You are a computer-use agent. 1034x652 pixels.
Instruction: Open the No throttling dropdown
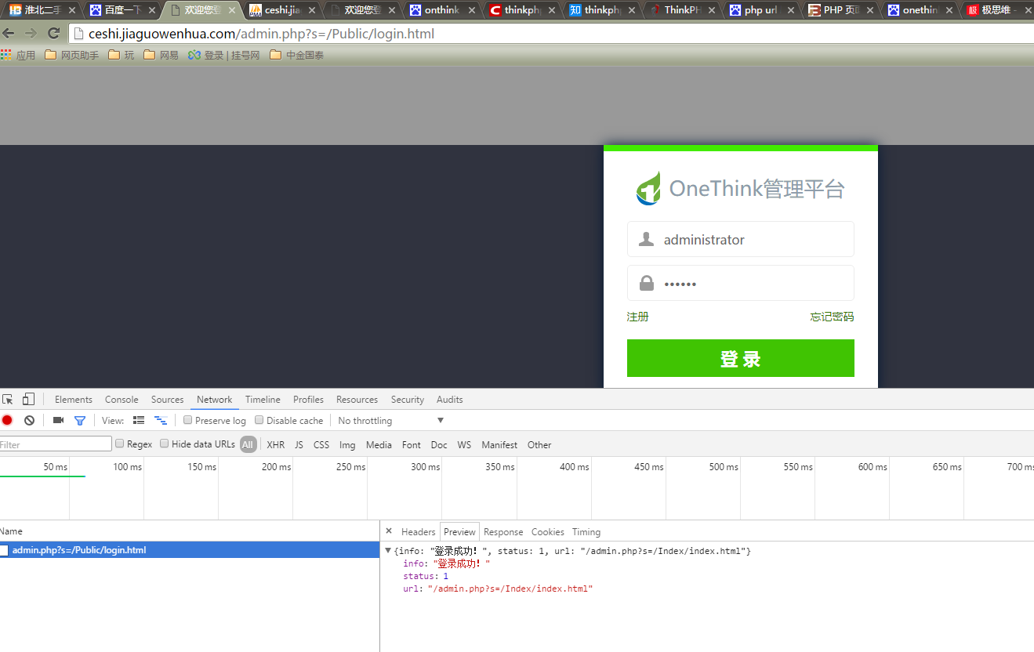coord(390,421)
